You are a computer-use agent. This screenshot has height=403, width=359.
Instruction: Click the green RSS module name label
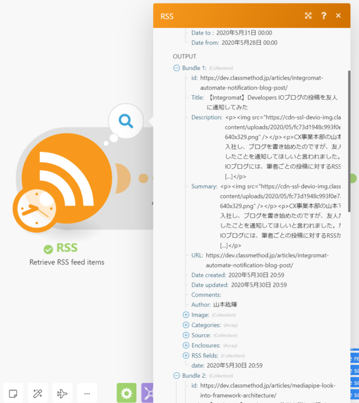[x=67, y=248]
